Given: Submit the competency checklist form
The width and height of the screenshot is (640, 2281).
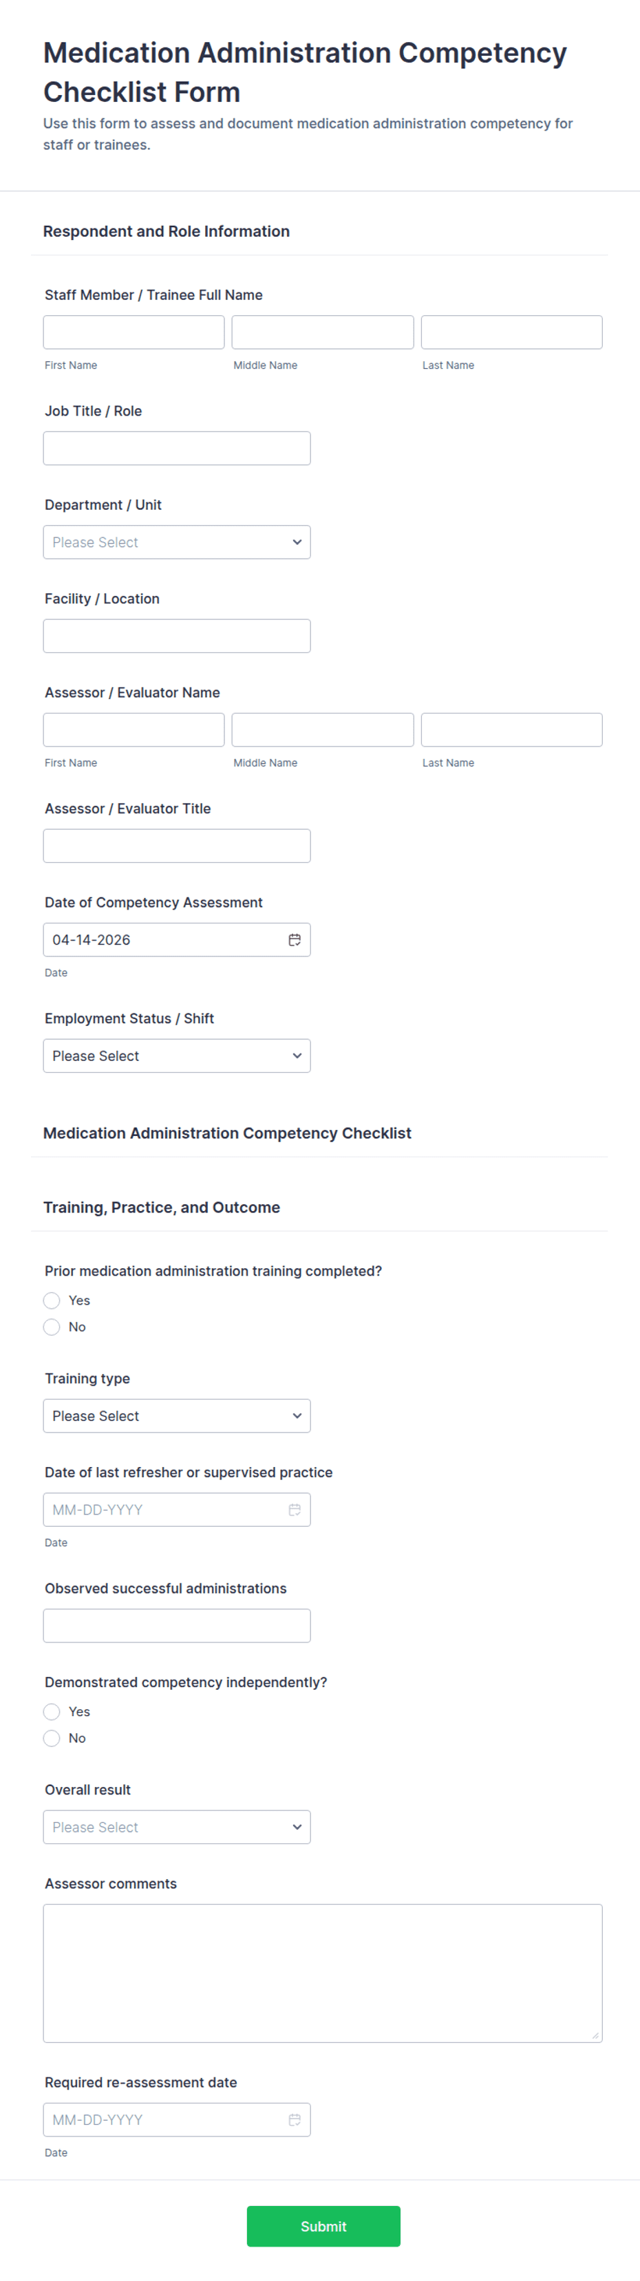Looking at the screenshot, I should click(323, 2226).
